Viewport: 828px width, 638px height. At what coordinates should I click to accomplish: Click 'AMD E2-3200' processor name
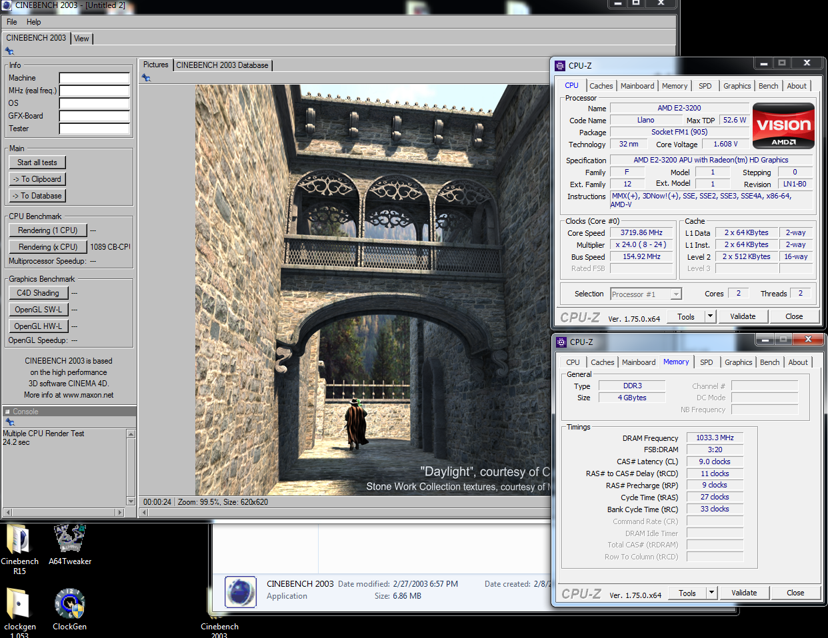tap(679, 108)
